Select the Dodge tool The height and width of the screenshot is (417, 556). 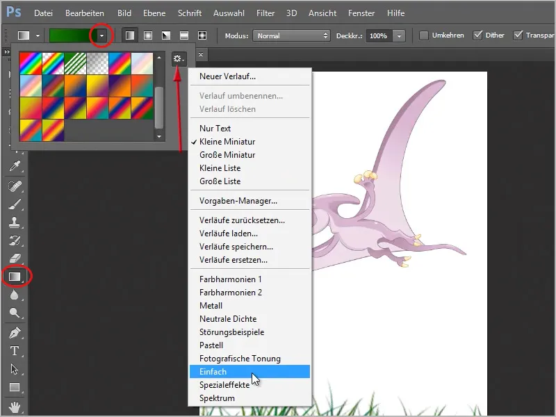(15, 313)
